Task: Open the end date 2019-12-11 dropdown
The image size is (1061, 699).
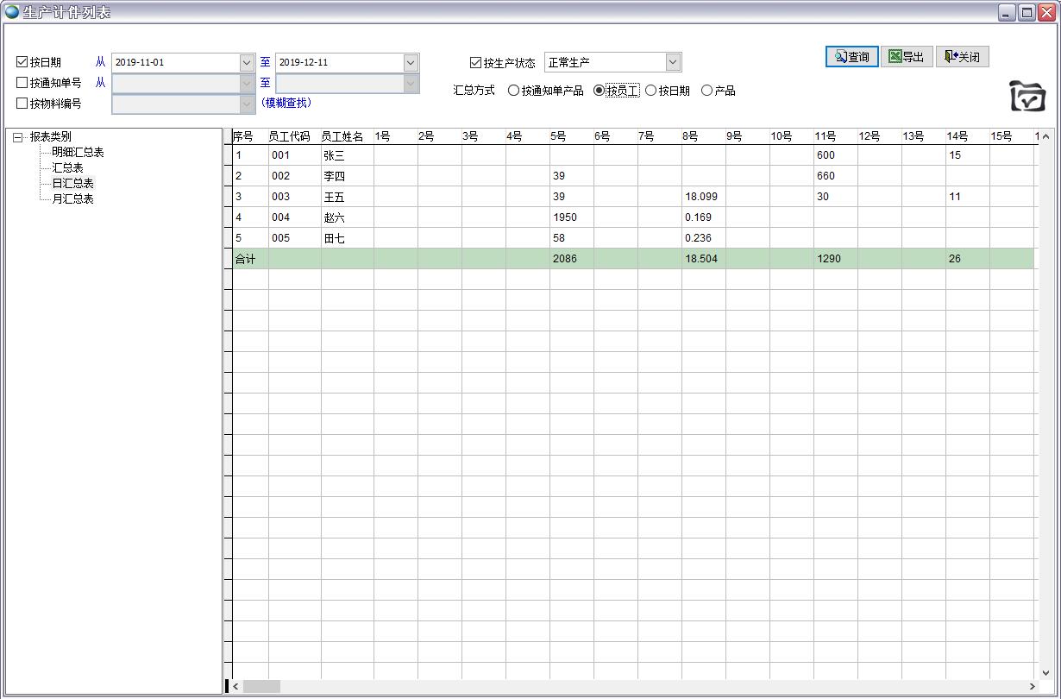Action: pyautogui.click(x=411, y=62)
